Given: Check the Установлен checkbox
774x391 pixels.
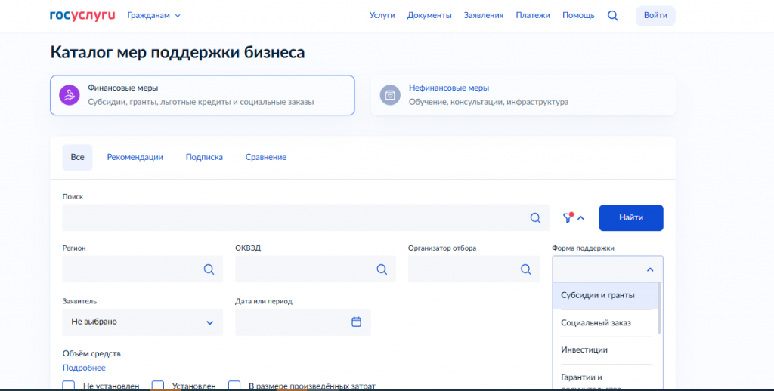Looking at the screenshot, I should (x=157, y=386).
